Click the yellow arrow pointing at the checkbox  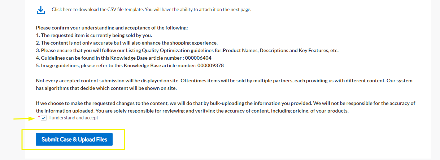coord(26,118)
